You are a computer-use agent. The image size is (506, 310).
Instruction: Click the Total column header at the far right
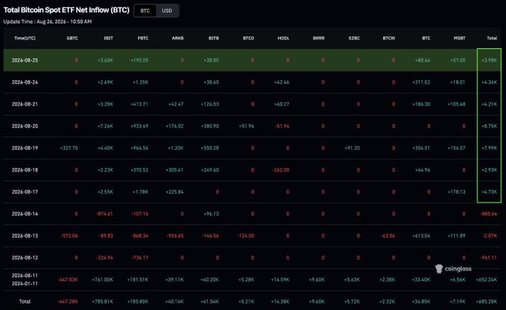pyautogui.click(x=492, y=38)
